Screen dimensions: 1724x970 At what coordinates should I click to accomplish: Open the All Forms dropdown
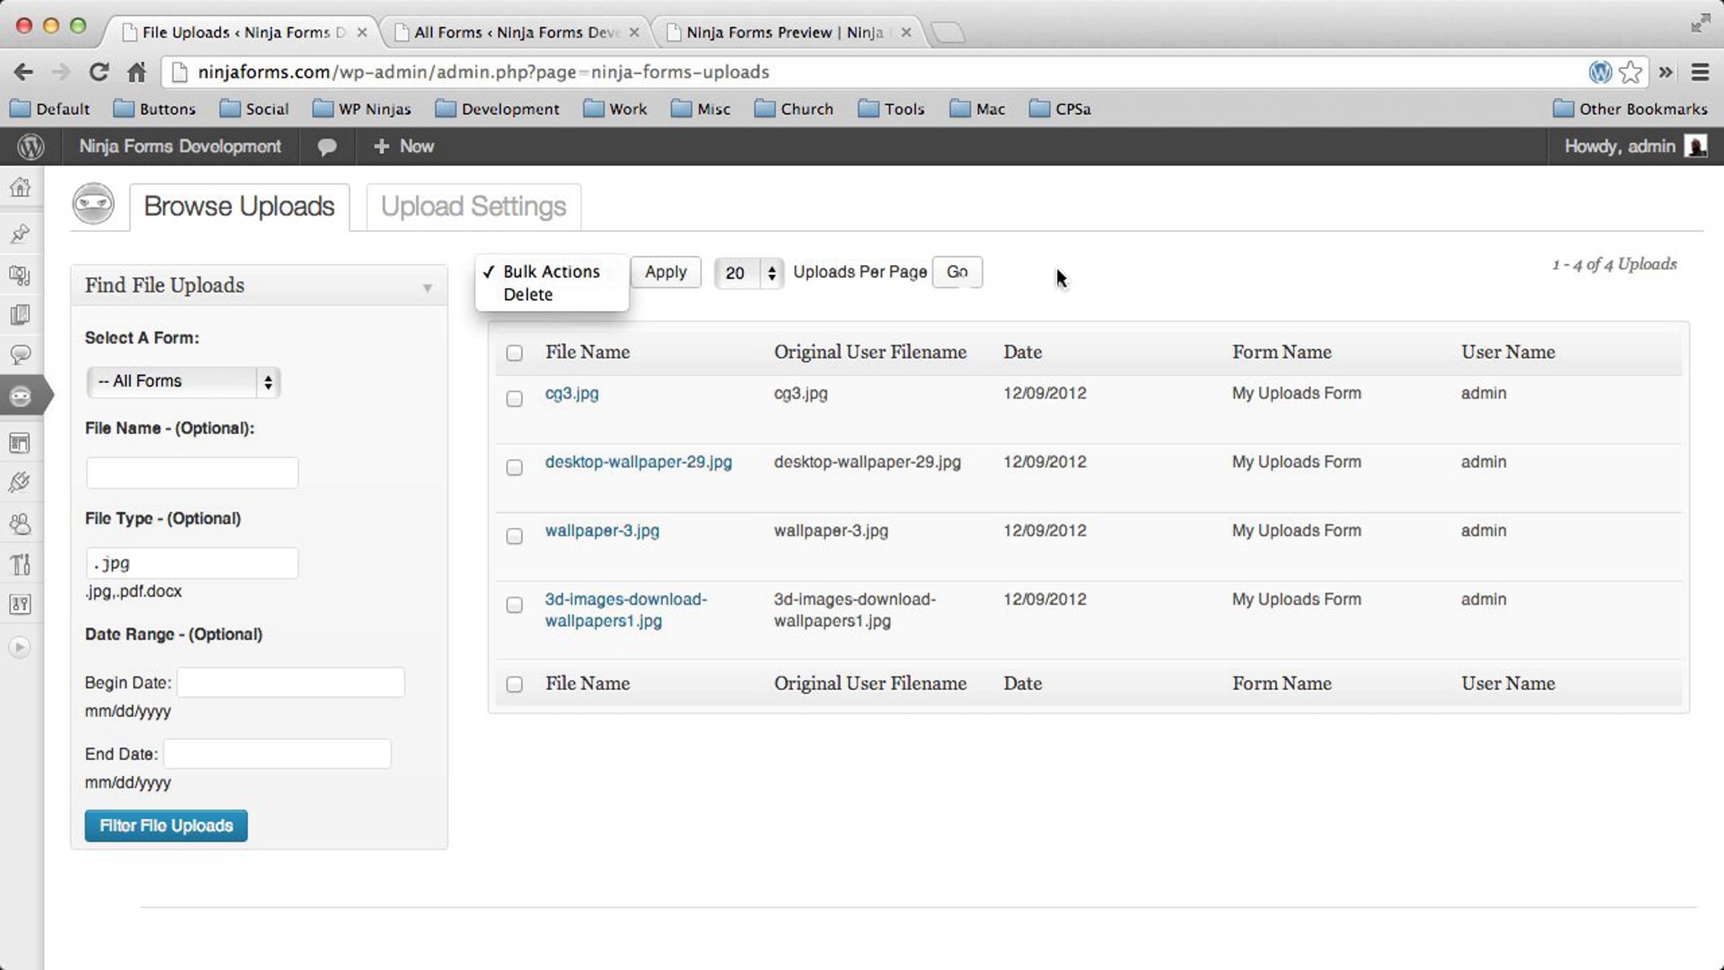183,382
